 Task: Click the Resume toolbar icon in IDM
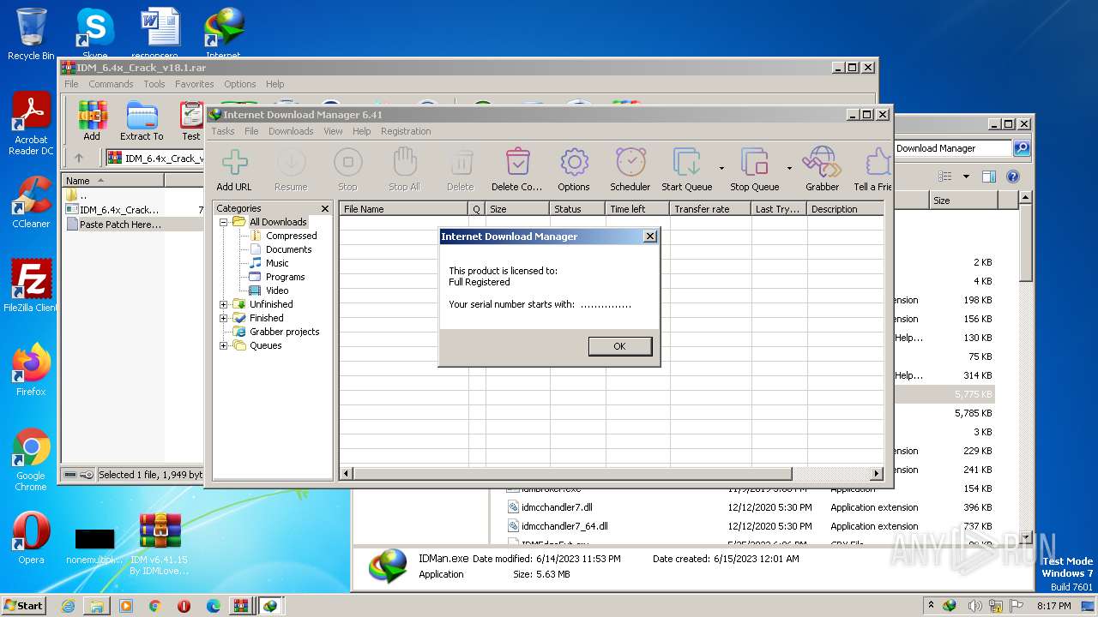pos(291,162)
